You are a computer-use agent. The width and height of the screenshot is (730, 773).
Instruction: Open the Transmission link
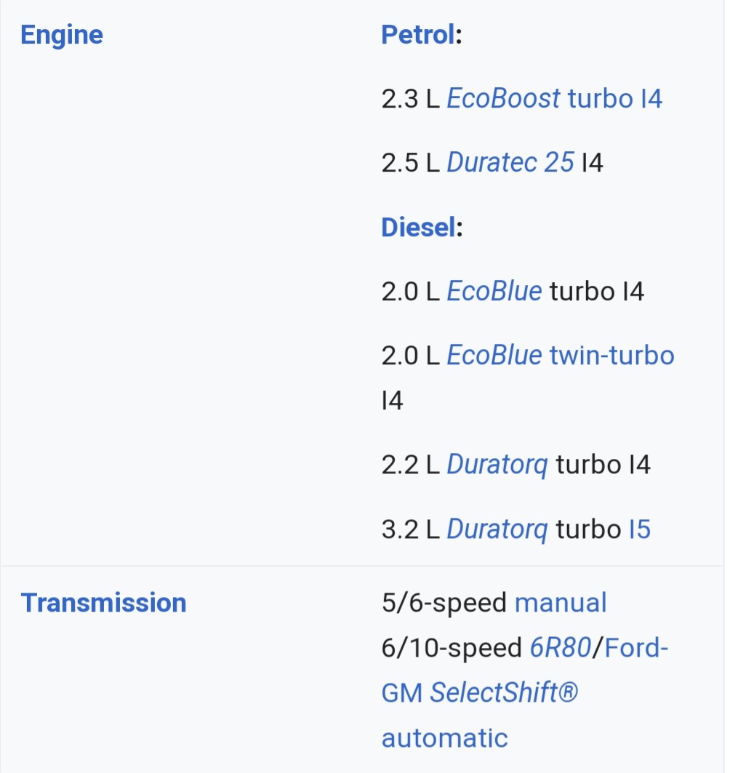103,603
